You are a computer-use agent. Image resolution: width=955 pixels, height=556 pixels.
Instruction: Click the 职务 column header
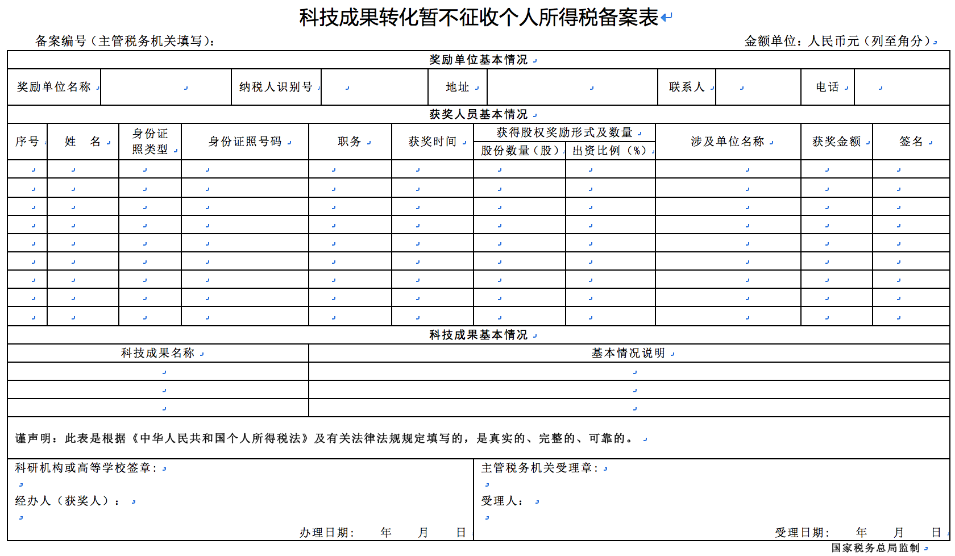pos(350,142)
